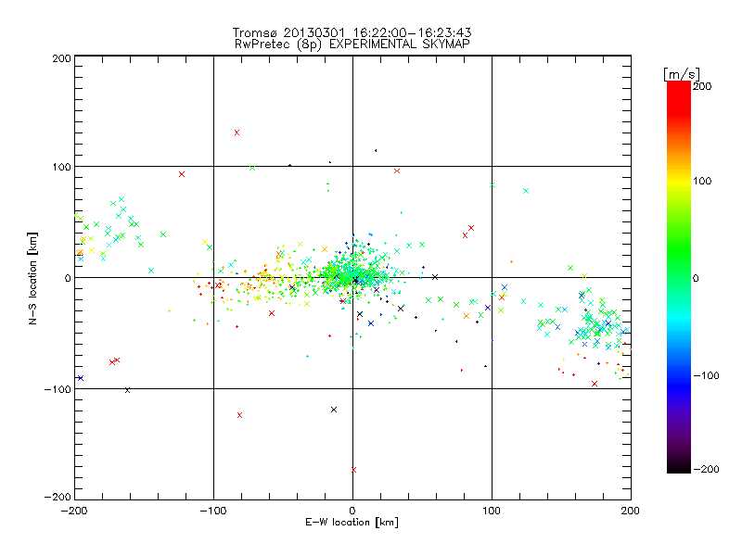This screenshot has width=742, height=556.
Task: Click the y-axis tick label '-200'
Action: [58, 497]
